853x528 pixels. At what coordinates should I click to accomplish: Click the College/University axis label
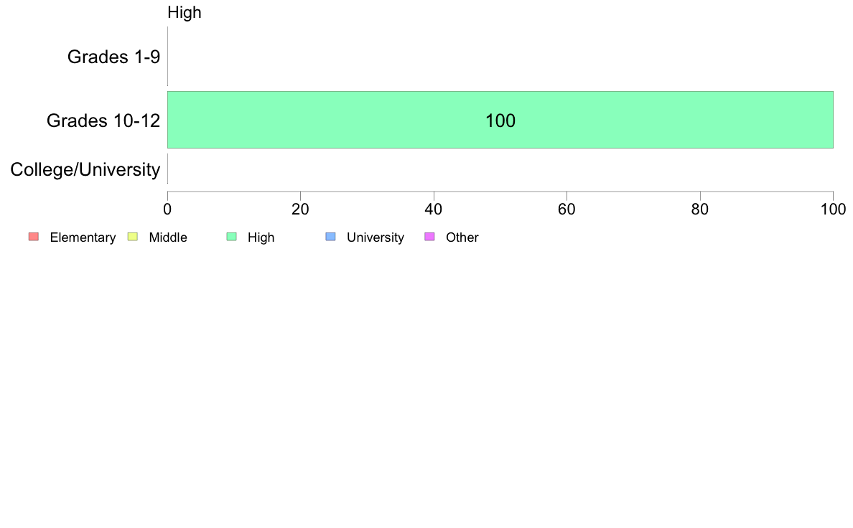coord(85,169)
